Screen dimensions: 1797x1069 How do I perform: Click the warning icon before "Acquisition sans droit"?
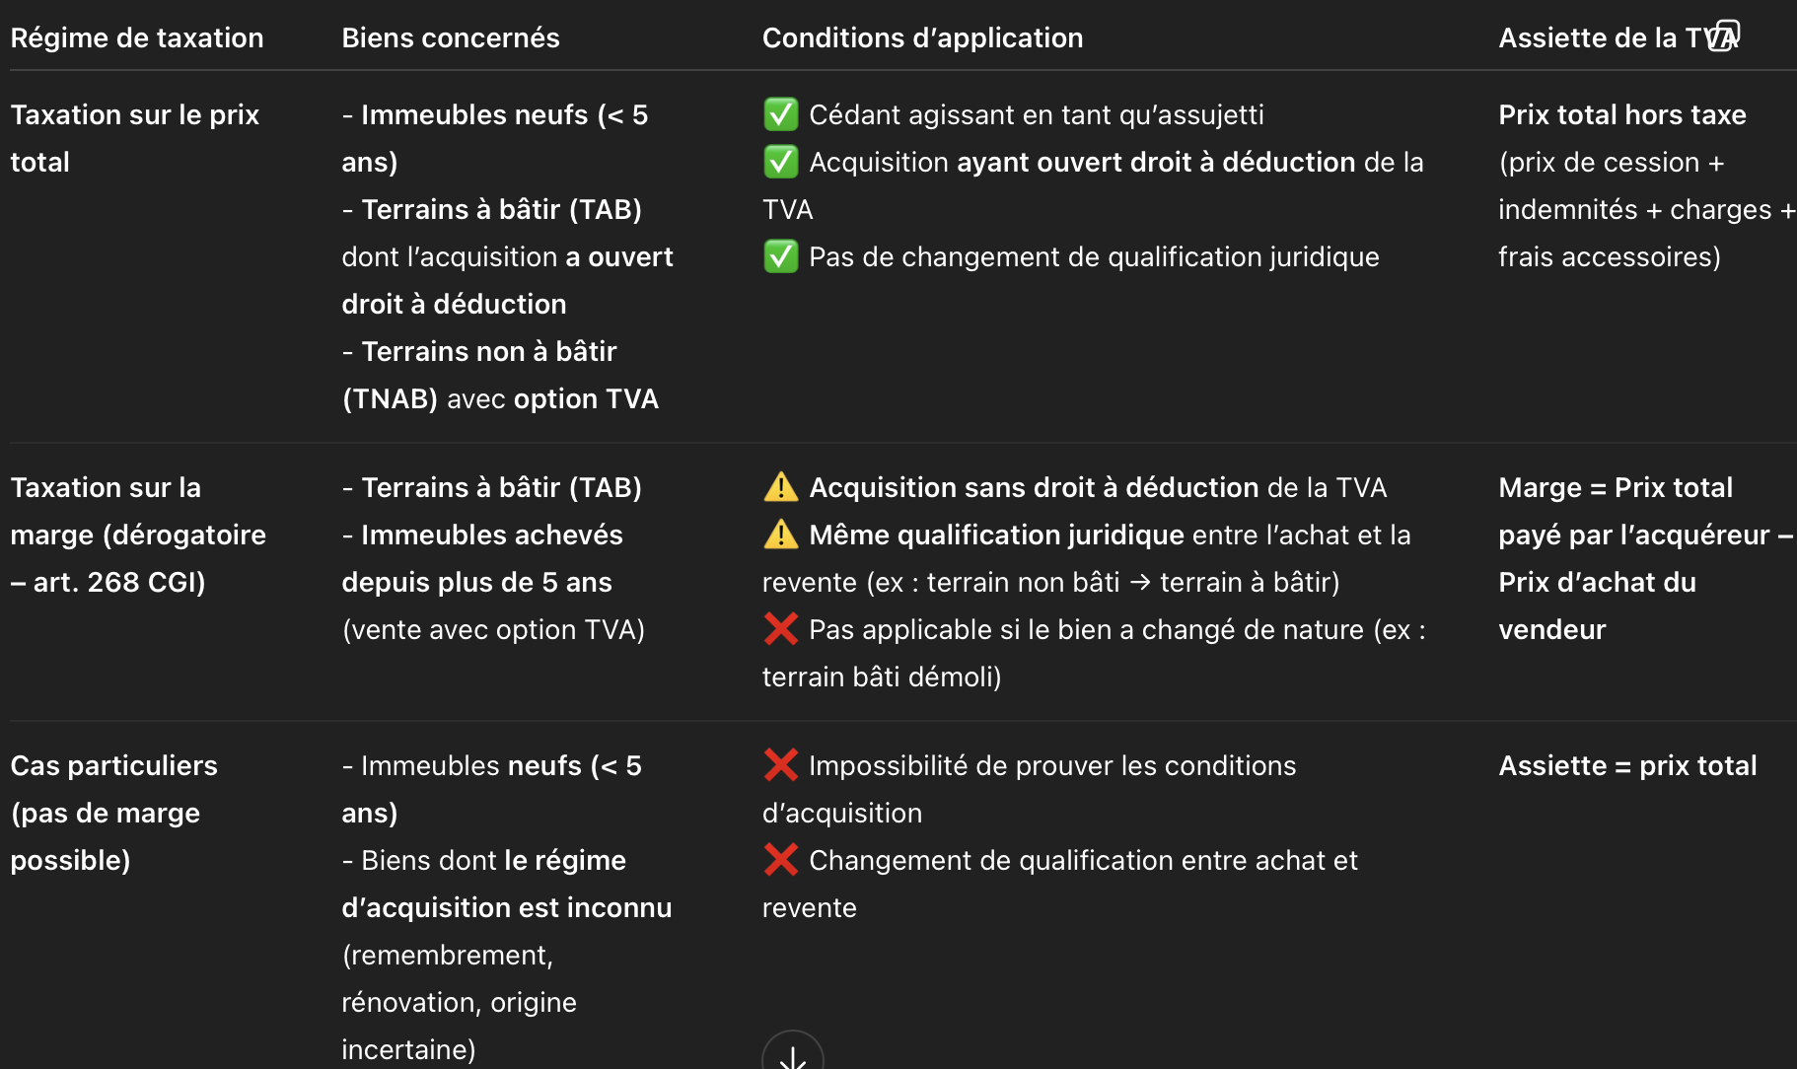(780, 487)
